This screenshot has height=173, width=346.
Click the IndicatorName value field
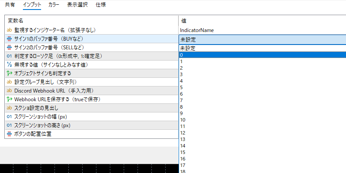[262, 30]
